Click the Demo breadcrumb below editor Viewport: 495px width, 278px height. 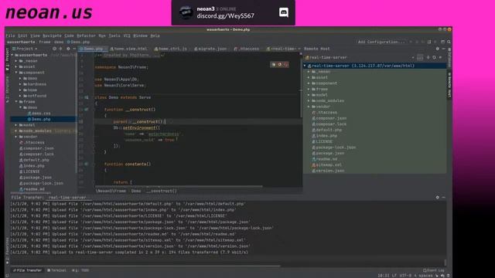tap(136, 191)
